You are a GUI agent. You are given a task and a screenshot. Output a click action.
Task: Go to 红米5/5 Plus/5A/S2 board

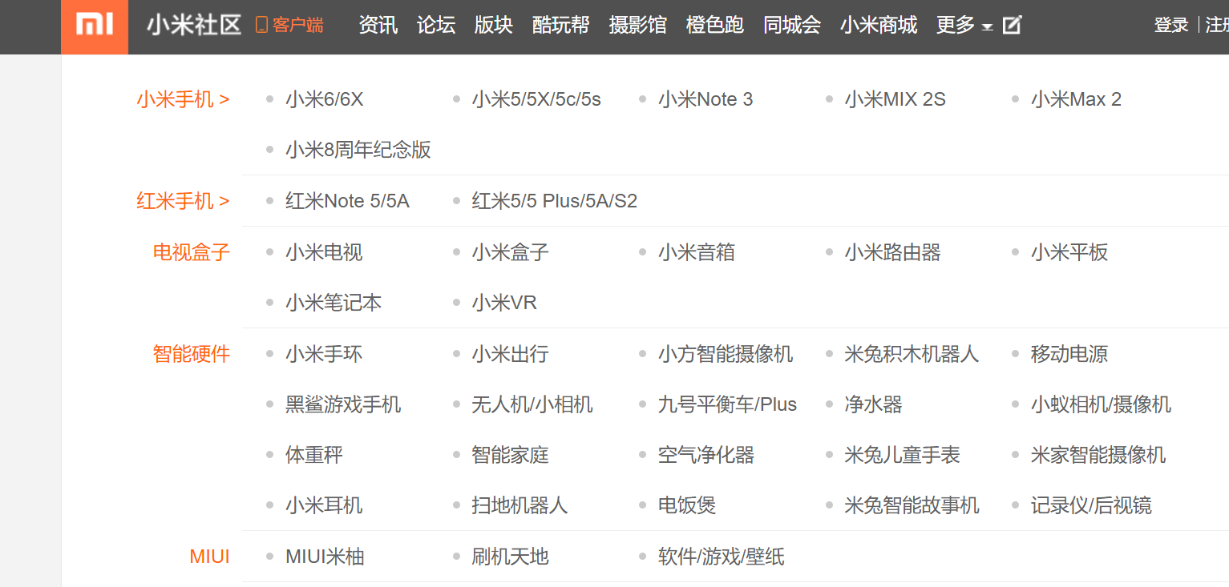555,201
